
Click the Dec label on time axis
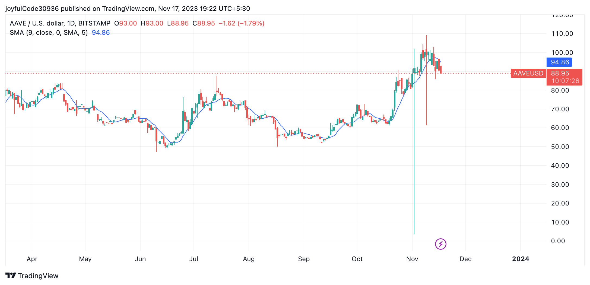click(465, 259)
